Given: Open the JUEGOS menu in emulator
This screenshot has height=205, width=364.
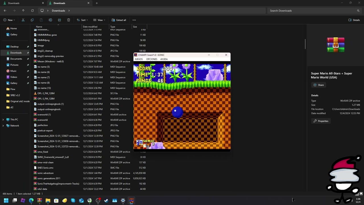Looking at the screenshot, I should coord(138,59).
